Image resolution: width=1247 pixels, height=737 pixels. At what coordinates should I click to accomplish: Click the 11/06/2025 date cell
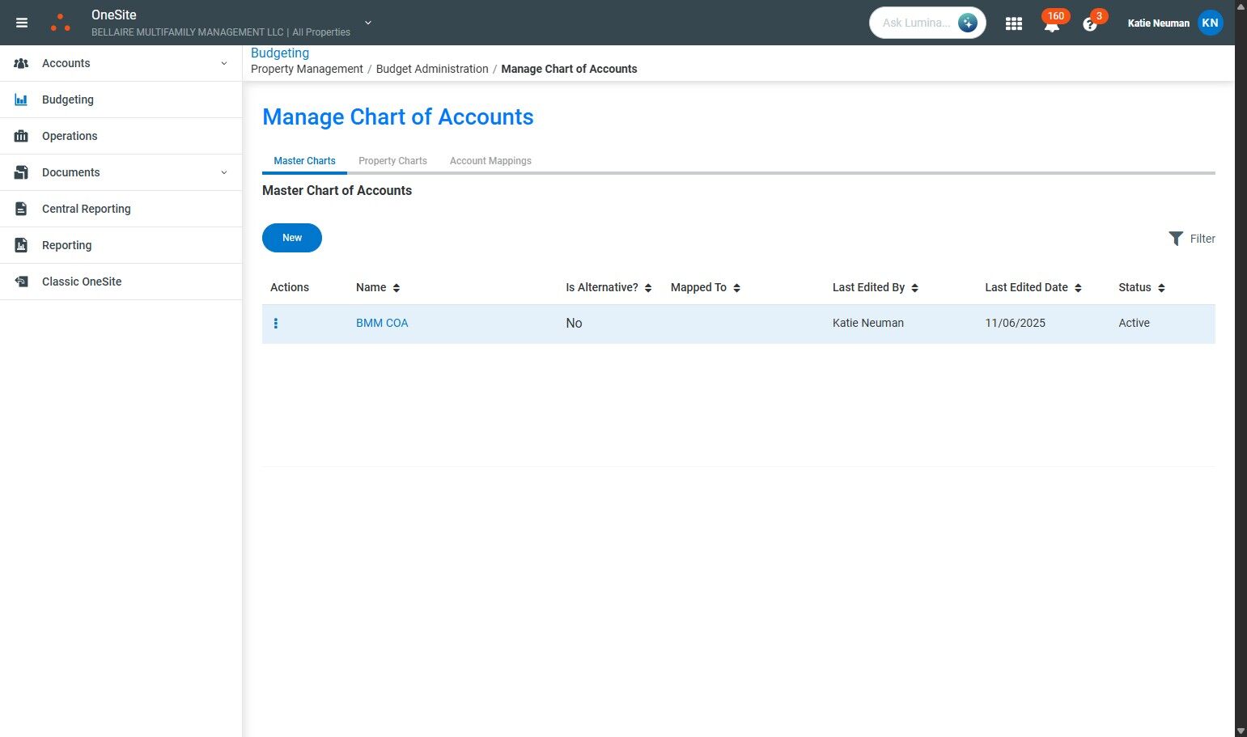click(1015, 323)
